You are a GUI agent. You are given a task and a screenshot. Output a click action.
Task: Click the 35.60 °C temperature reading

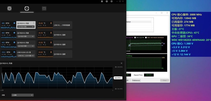click(42, 23)
